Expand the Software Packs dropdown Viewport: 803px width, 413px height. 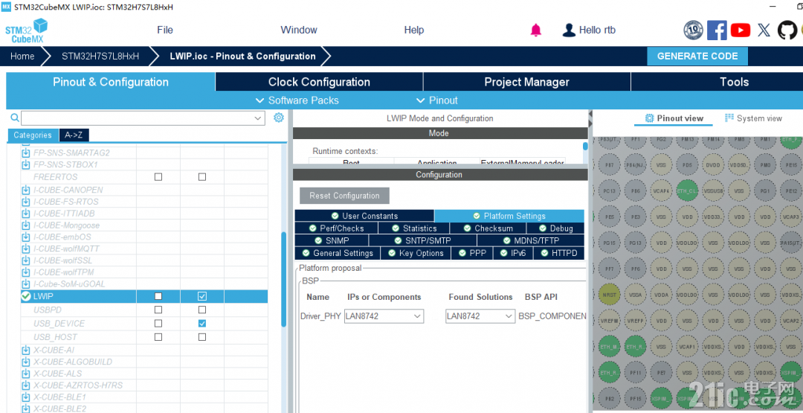point(297,100)
